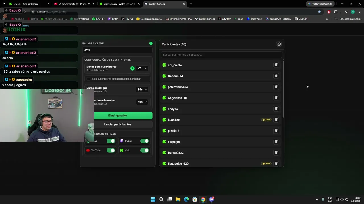364x204 pixels.
Task: Remove Luaa420 via the trash icon
Action: 276,120
